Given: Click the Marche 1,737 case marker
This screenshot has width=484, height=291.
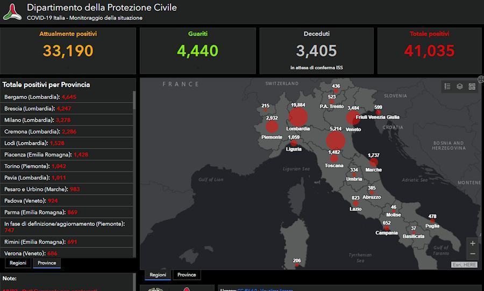Looking at the screenshot, I should (374, 162).
